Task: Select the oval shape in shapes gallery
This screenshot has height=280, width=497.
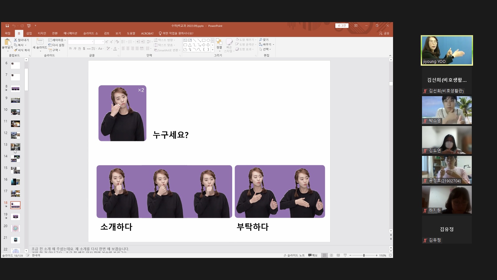Action: click(x=208, y=40)
